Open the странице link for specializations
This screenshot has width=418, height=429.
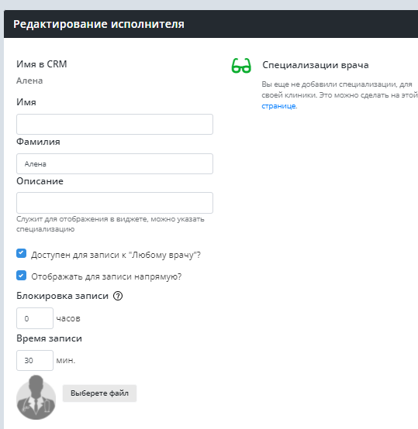click(x=278, y=106)
